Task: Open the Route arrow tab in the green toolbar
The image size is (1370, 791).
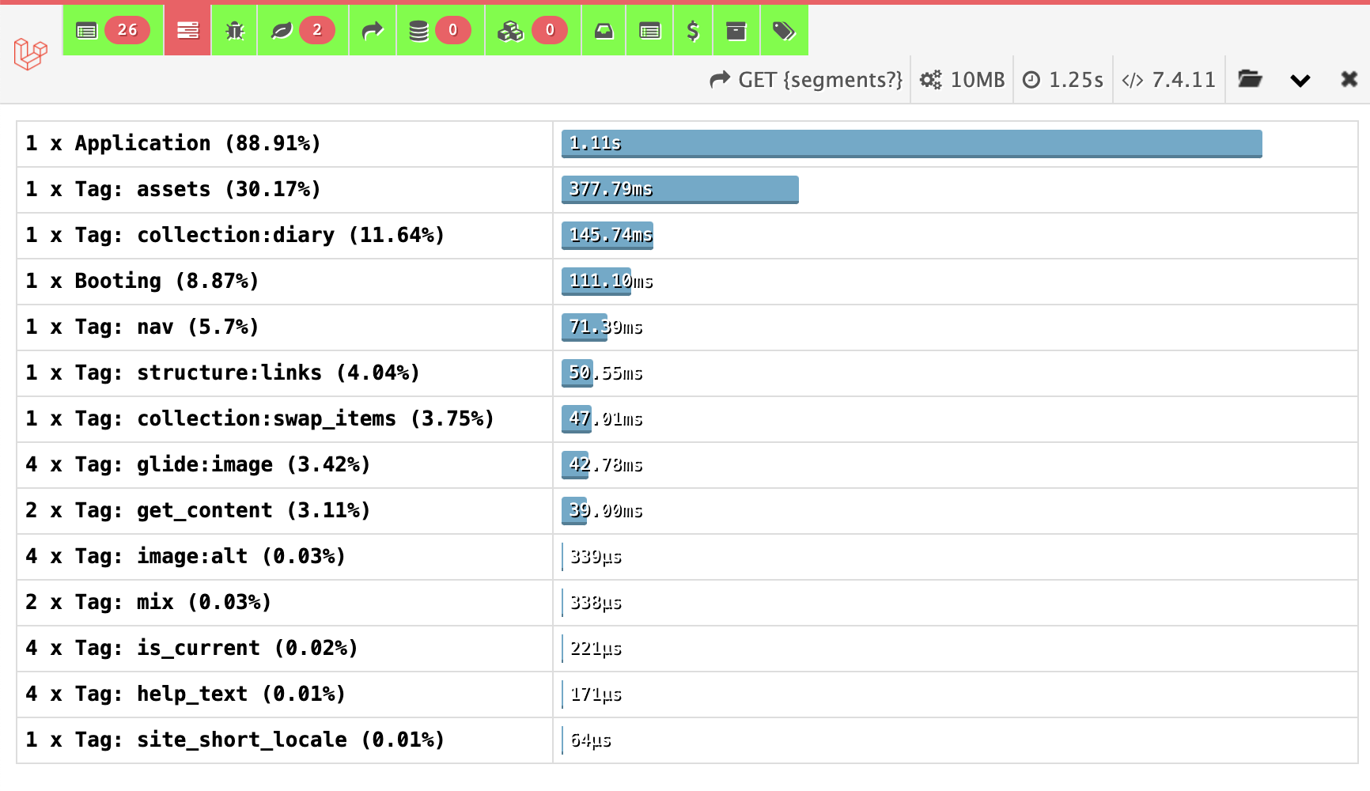Action: coord(372,31)
